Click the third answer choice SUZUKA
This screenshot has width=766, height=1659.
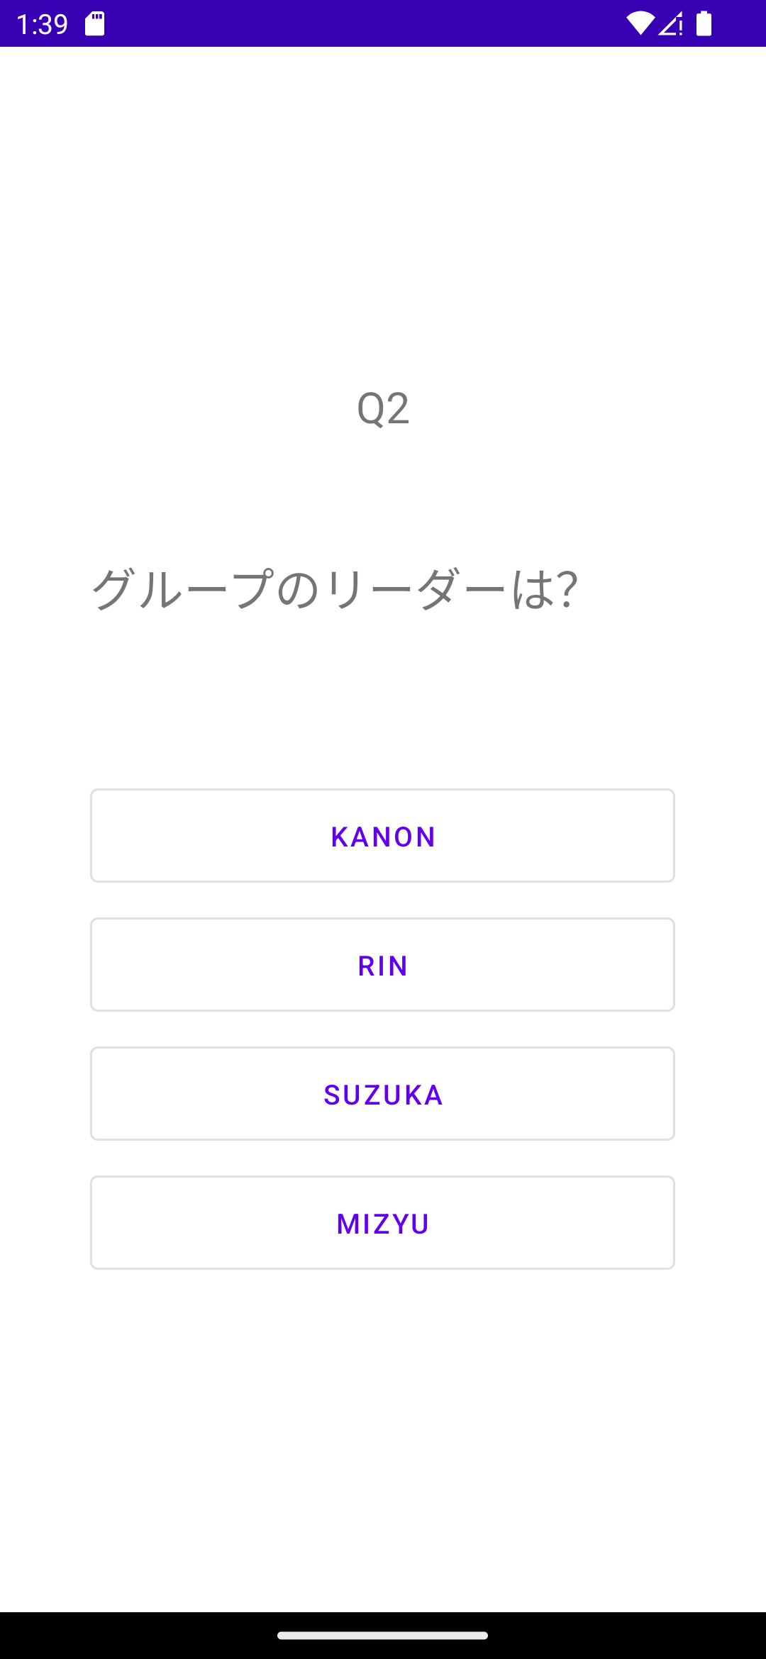[382, 1094]
